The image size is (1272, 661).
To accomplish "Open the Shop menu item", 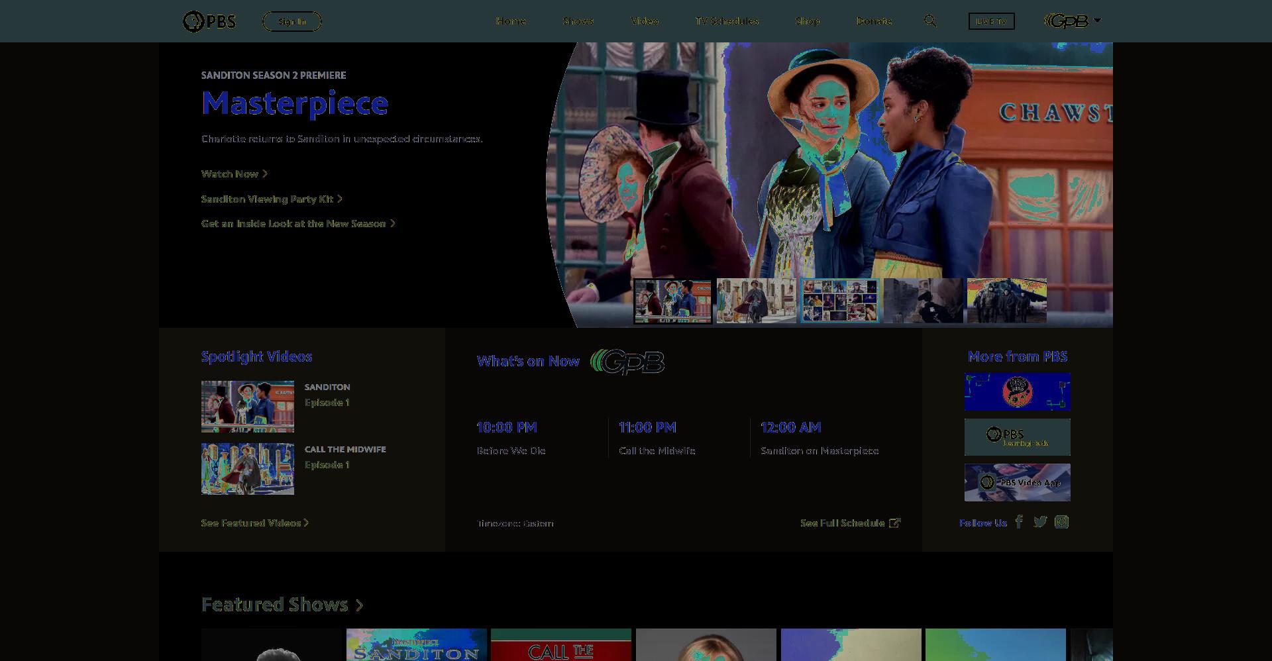I will coord(808,21).
